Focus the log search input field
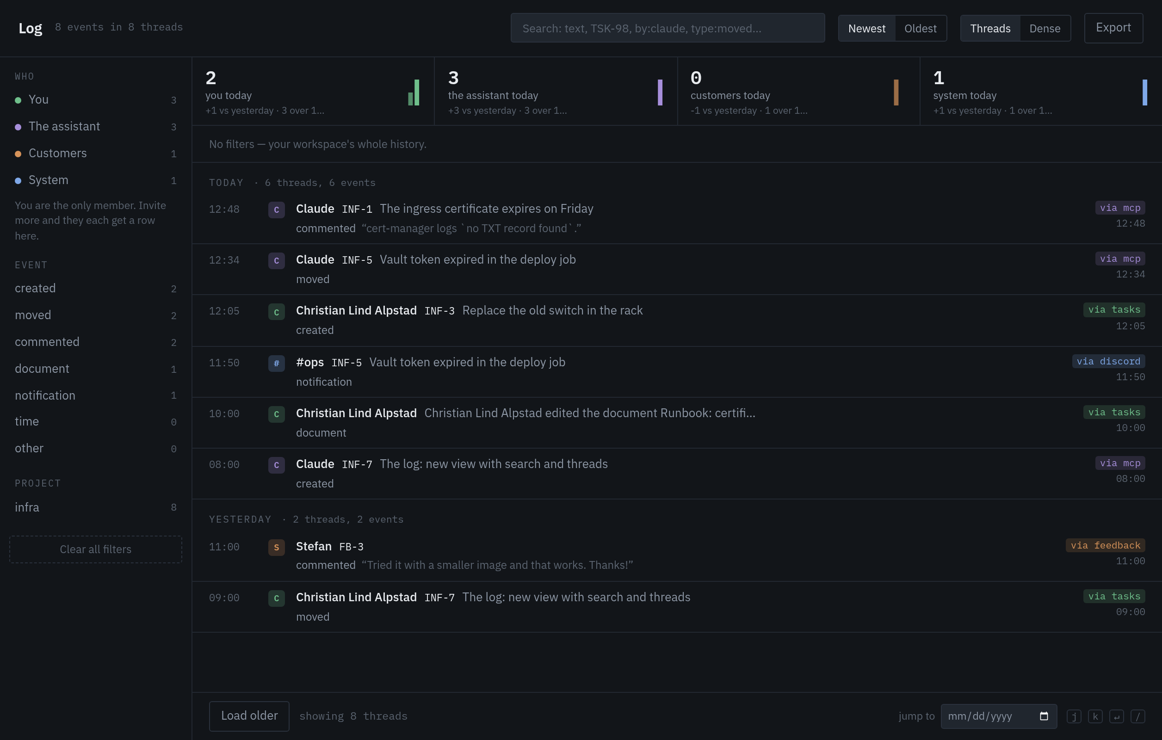 pos(668,28)
